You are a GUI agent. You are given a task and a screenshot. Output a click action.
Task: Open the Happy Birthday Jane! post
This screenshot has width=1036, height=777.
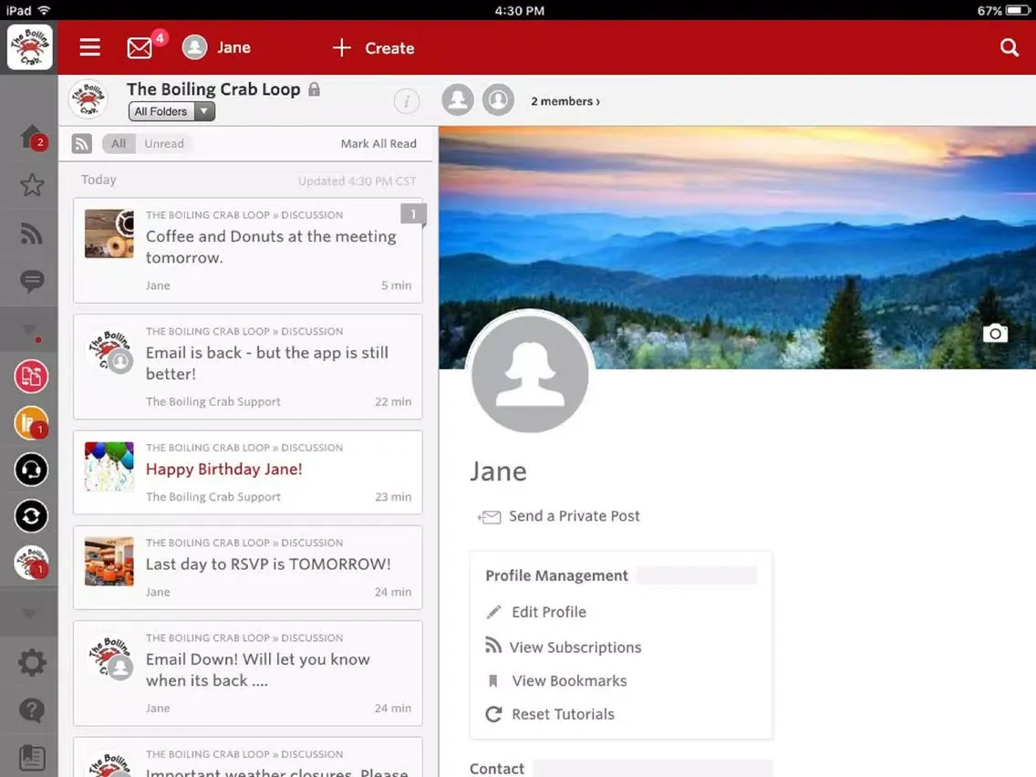pyautogui.click(x=248, y=472)
